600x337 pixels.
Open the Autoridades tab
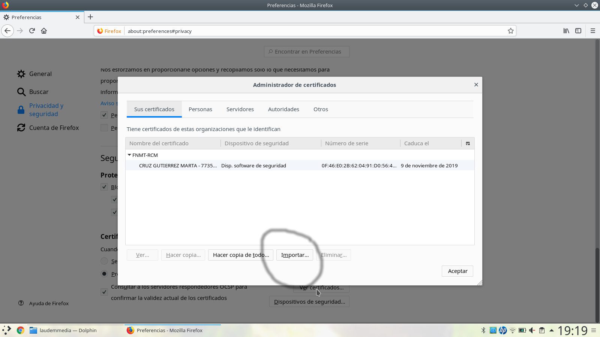pyautogui.click(x=283, y=109)
